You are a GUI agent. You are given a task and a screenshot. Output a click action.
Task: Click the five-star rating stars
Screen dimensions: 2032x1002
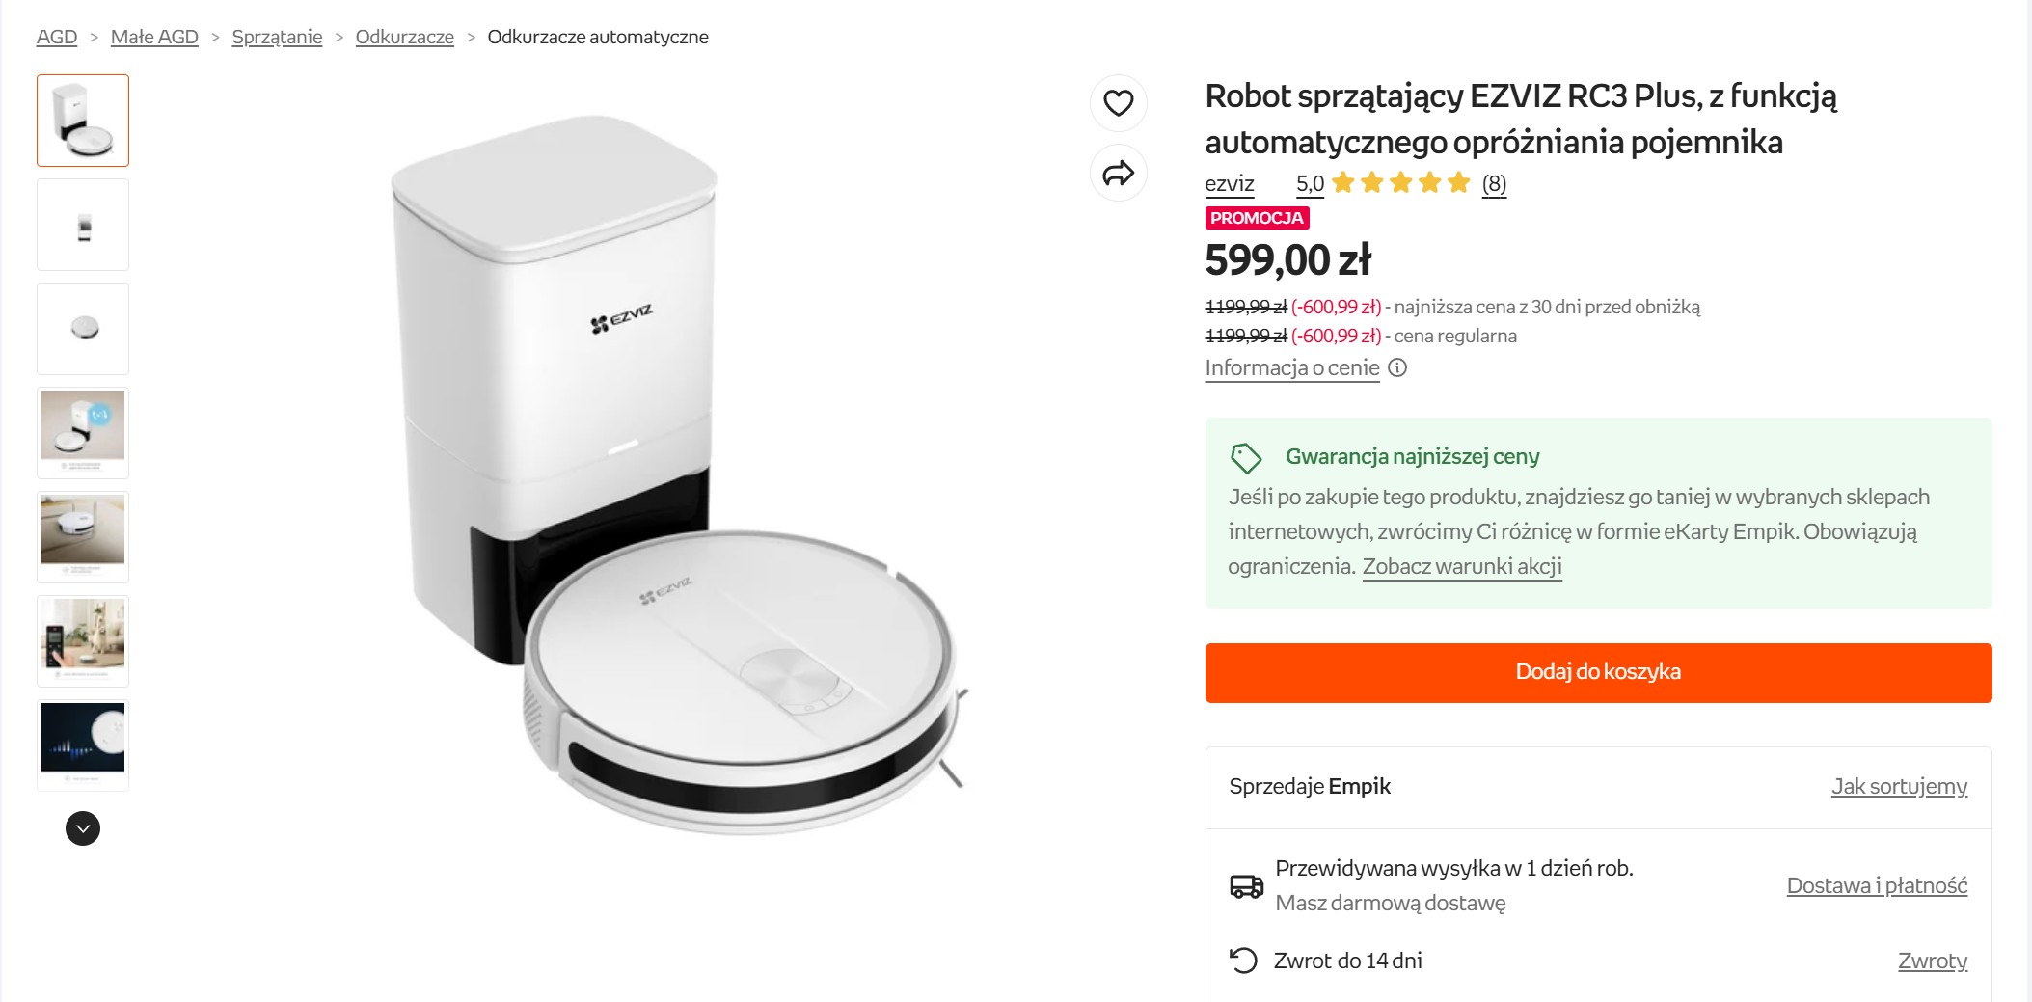1400,183
